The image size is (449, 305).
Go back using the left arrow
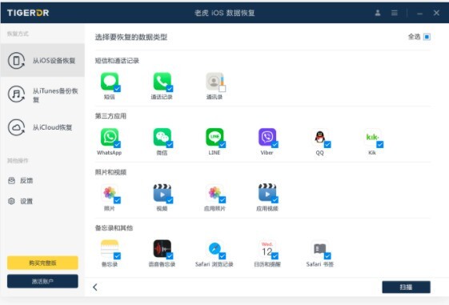tap(95, 287)
